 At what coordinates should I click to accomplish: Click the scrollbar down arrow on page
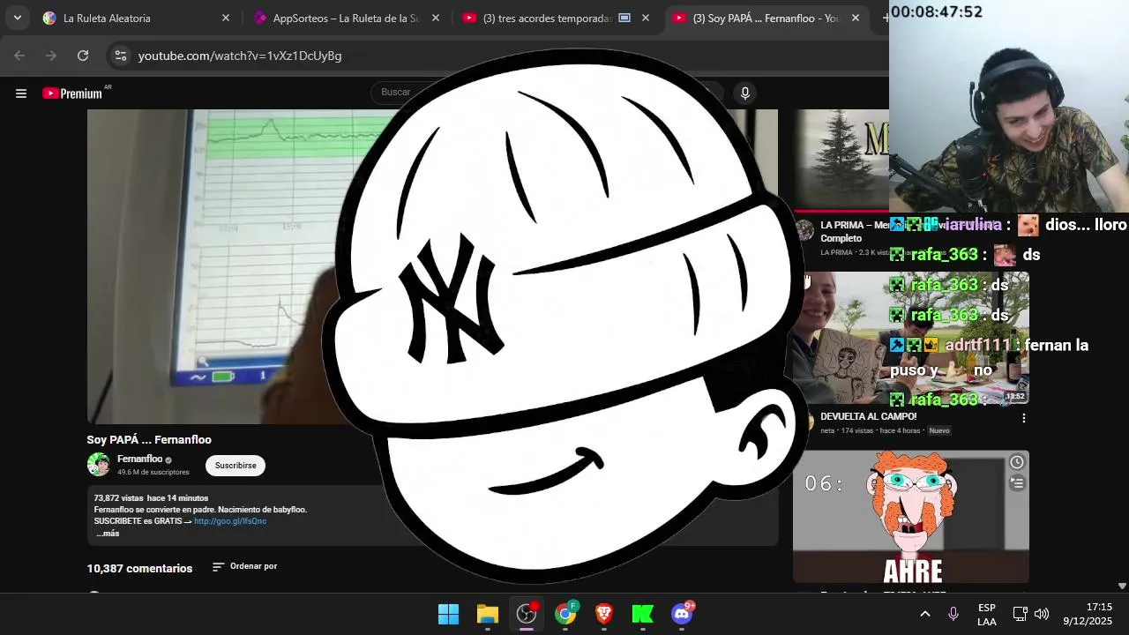[x=1122, y=586]
